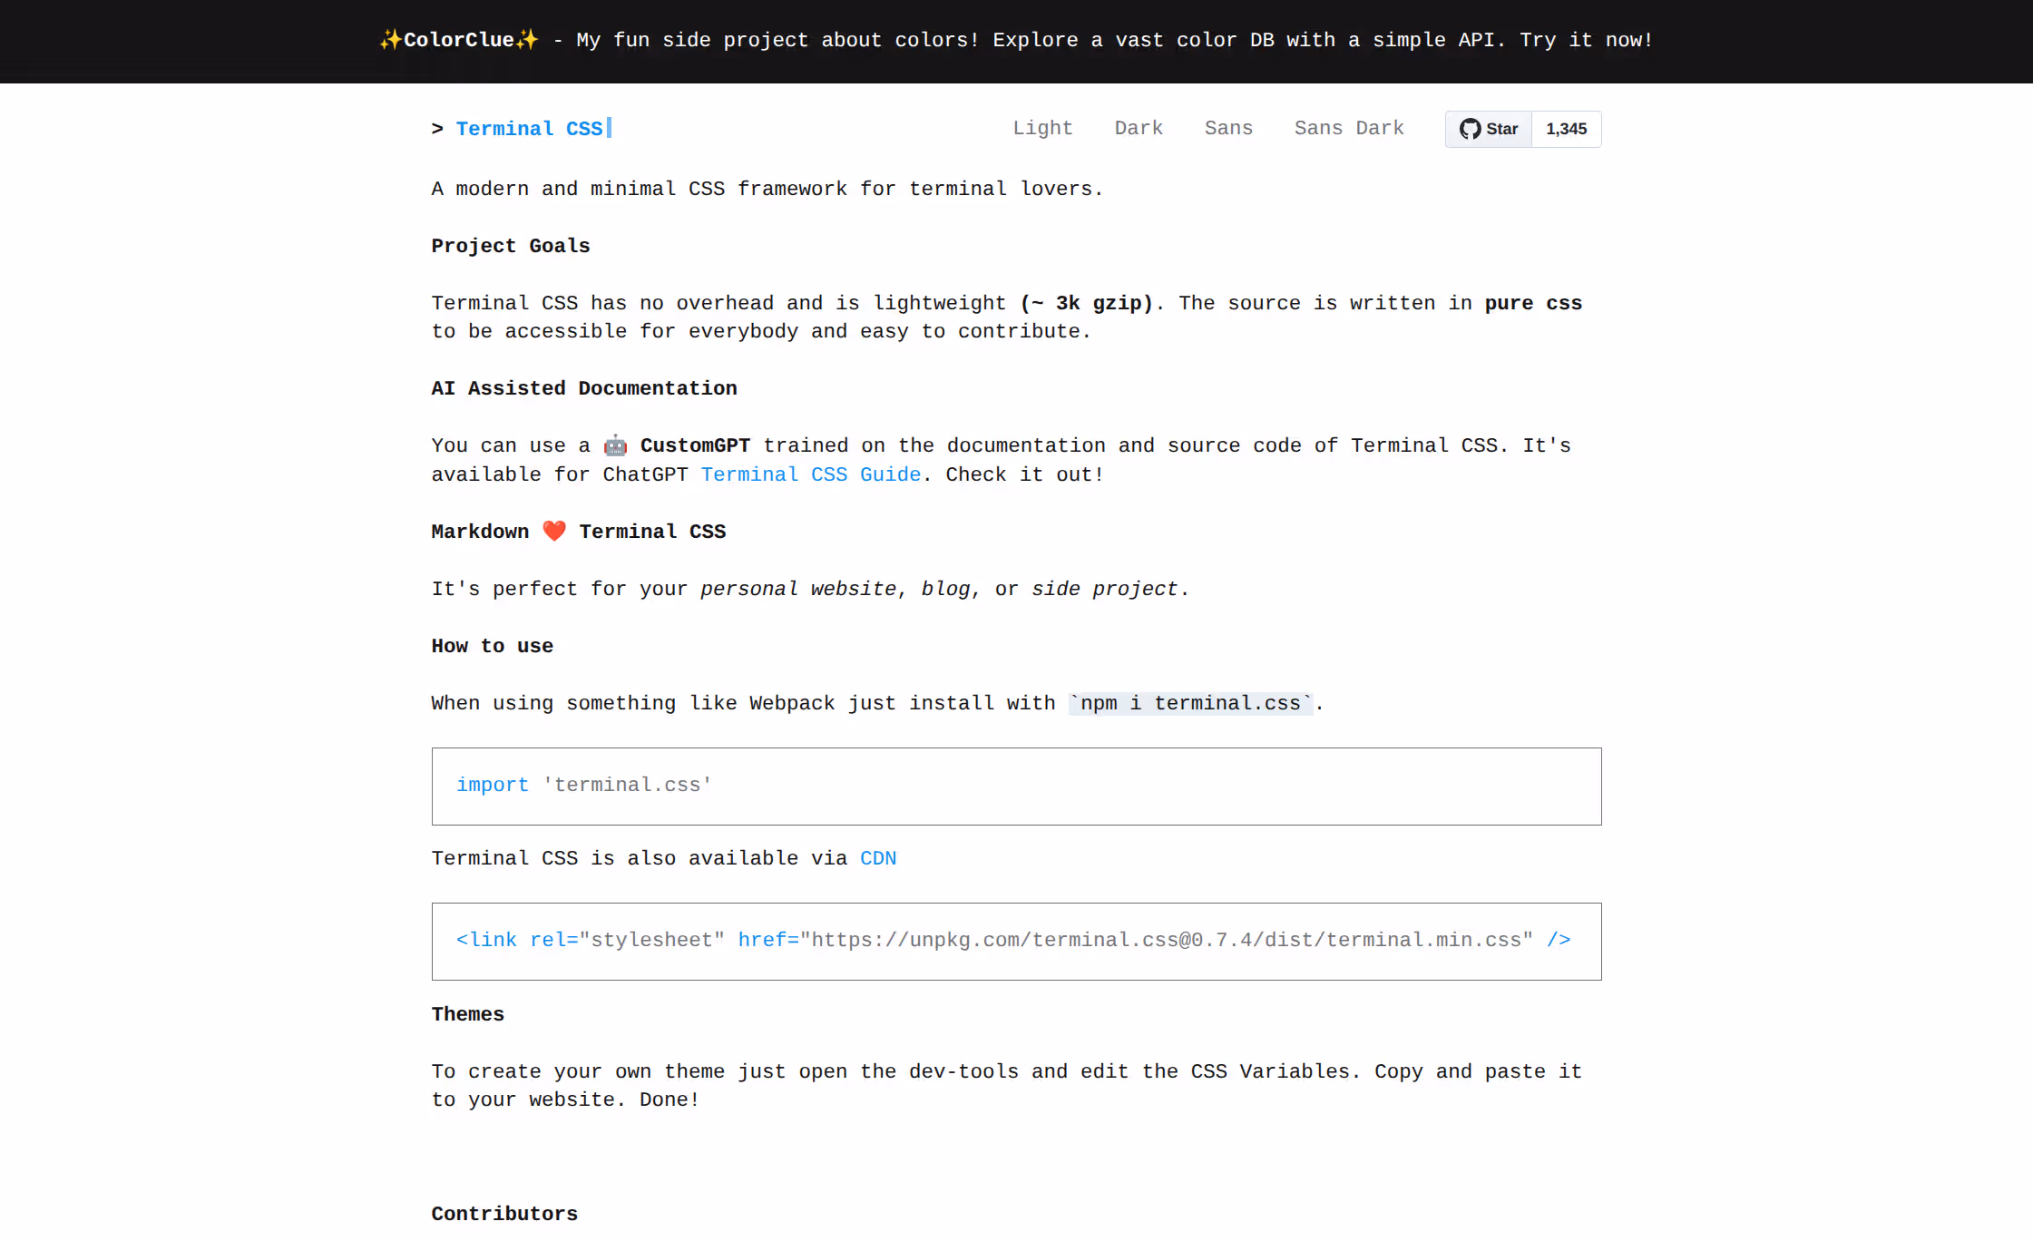The height and width of the screenshot is (1241, 2033).
Task: Click the blinking cursor after Terminal CSS title
Action: tap(610, 128)
